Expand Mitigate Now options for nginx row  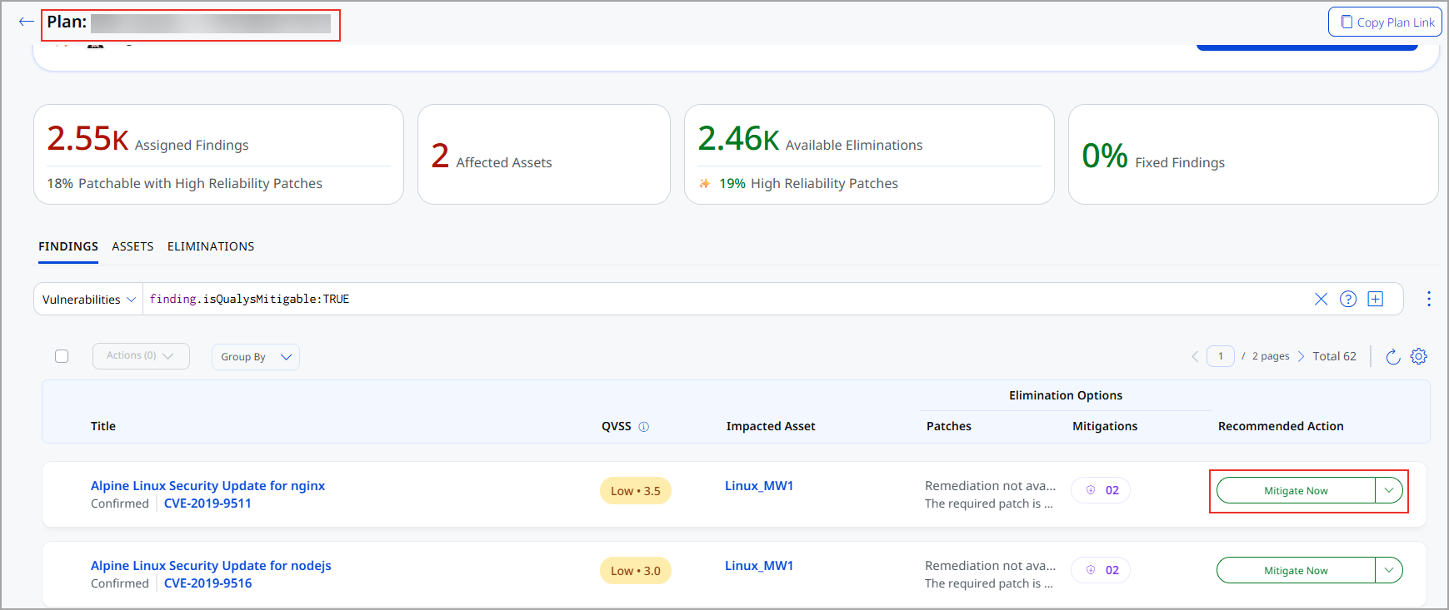click(x=1389, y=490)
